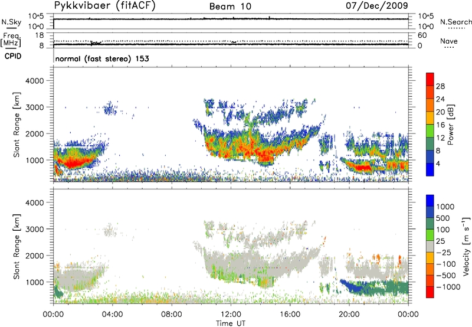Click the '28' tick on the power colorbar

(440, 86)
